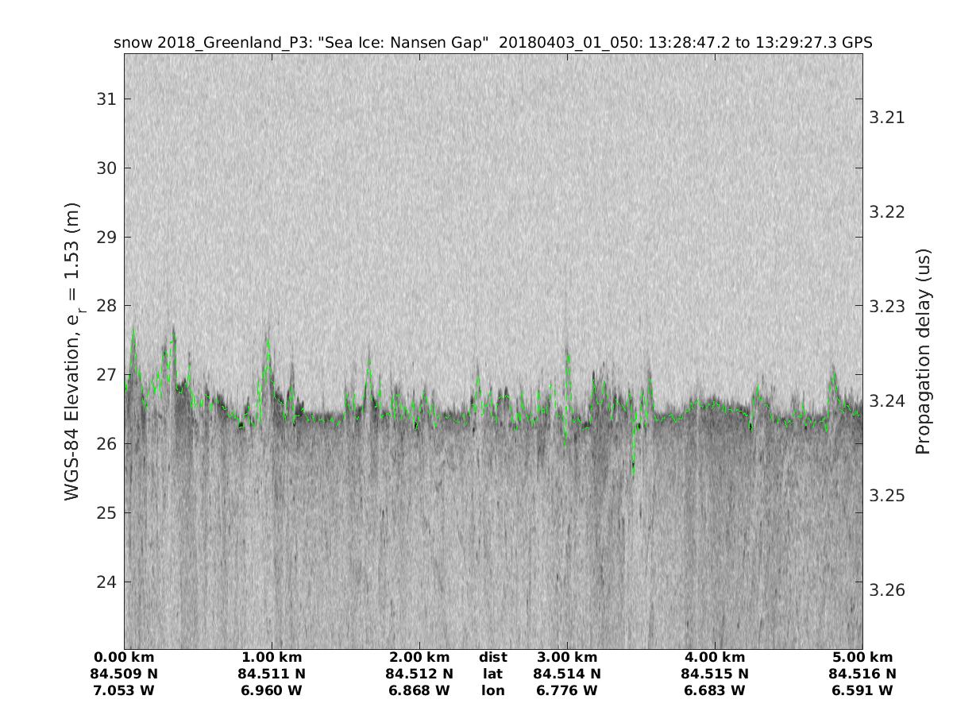
Task: Click the 24 elevation tick label
Action: click(x=104, y=582)
